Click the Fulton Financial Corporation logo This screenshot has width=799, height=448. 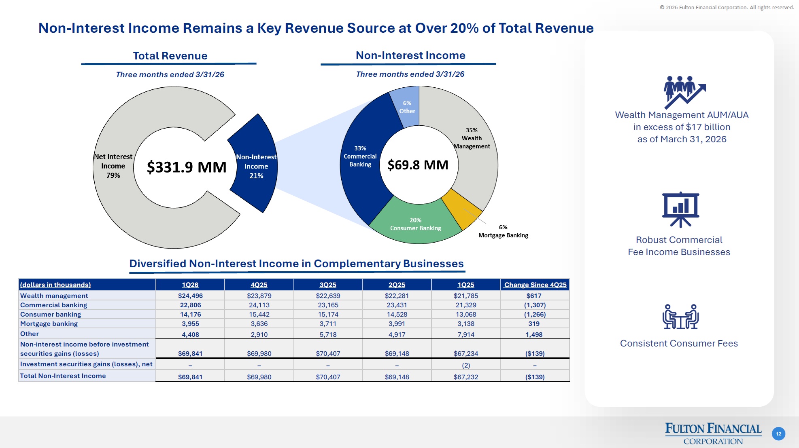[713, 433]
